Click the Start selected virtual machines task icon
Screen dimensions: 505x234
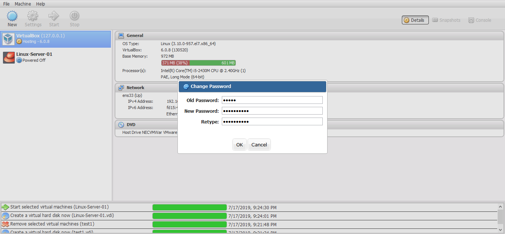click(5, 207)
